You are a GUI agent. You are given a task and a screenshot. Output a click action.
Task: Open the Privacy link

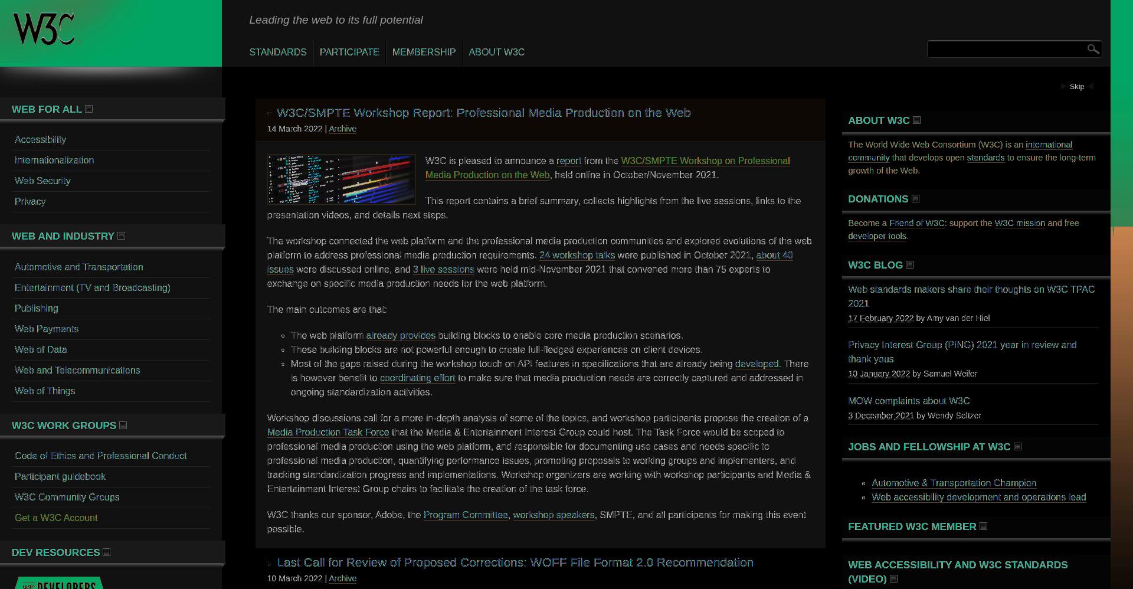(x=30, y=202)
